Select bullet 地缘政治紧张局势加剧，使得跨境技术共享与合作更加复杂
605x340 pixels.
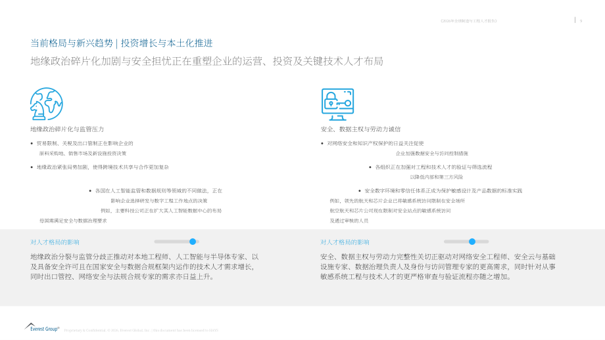pos(103,167)
